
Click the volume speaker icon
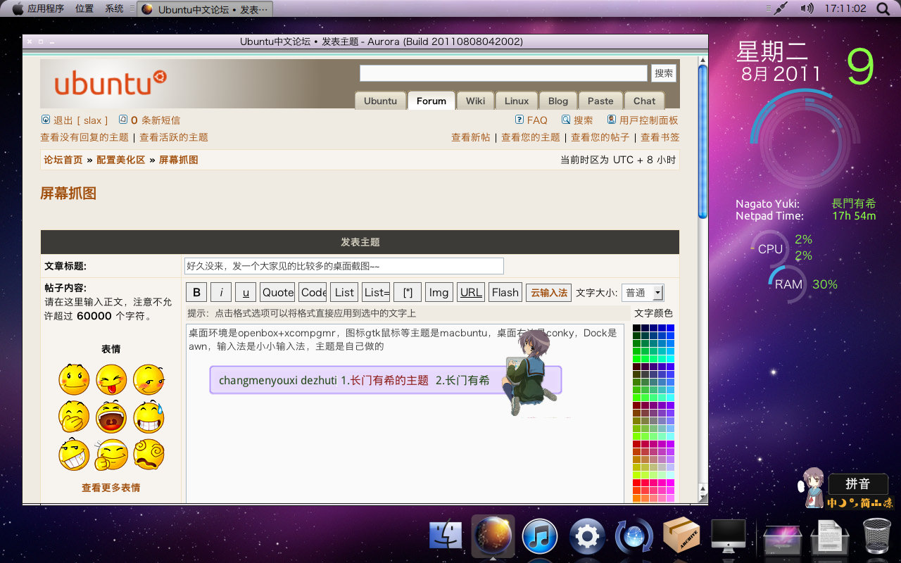pyautogui.click(x=807, y=8)
